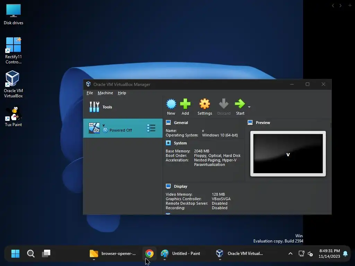Switch to browser-opener File Explorer taskbar item
The image size is (355, 266).
click(x=113, y=254)
